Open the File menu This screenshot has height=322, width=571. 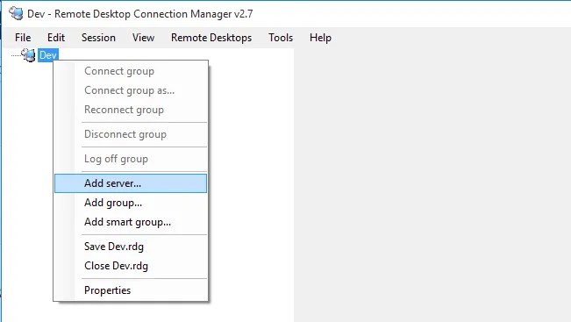[x=23, y=38]
